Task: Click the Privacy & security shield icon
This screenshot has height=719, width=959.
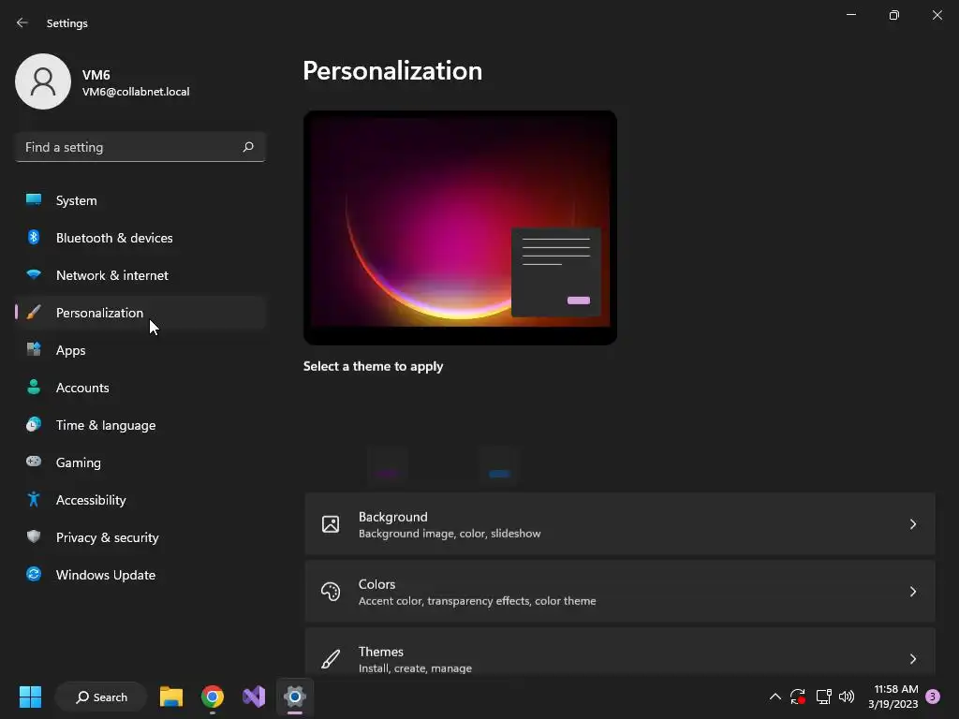Action: click(34, 536)
